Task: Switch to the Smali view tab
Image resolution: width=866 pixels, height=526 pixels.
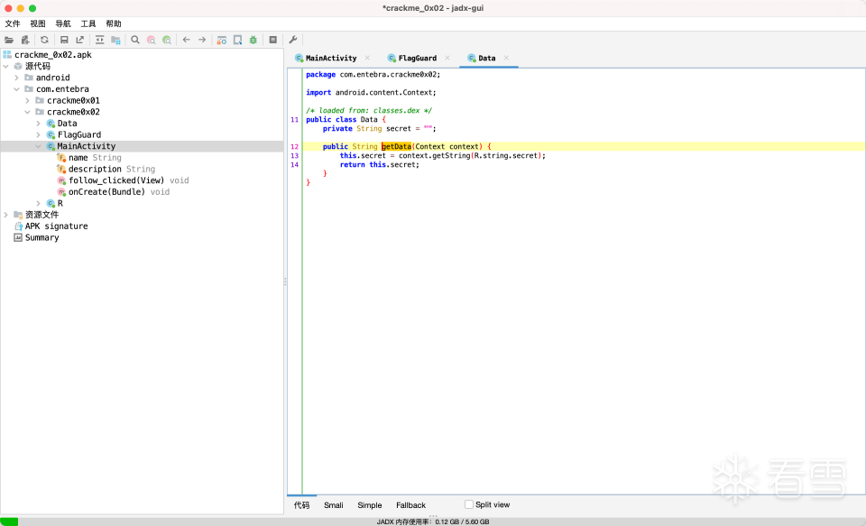Action: pyautogui.click(x=333, y=505)
